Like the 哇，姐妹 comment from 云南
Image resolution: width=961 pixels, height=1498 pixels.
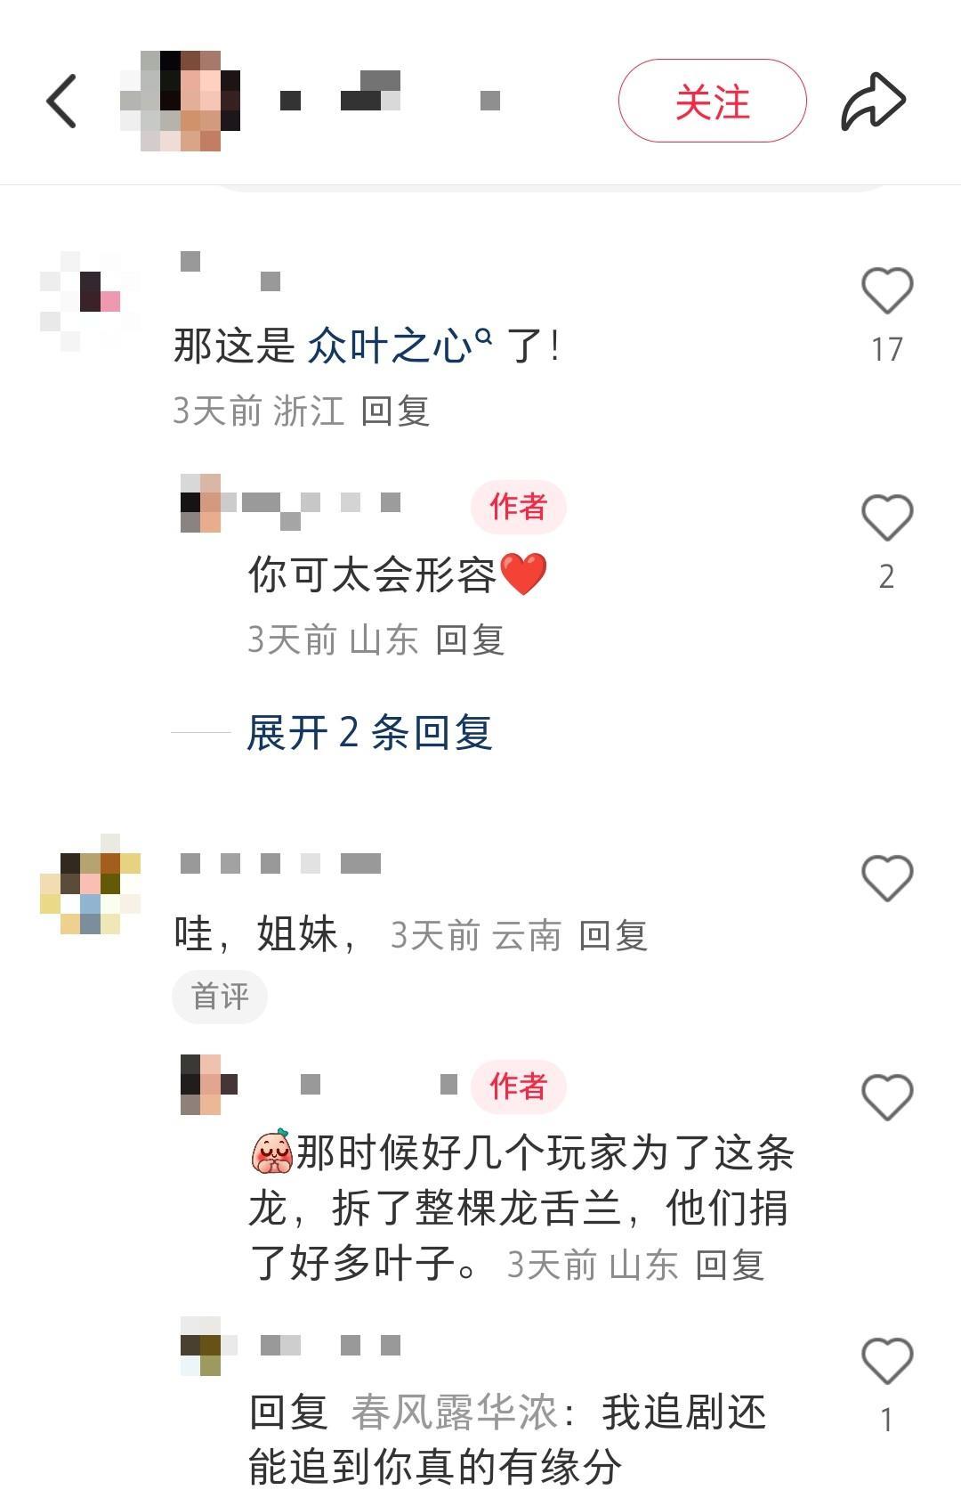click(x=887, y=878)
